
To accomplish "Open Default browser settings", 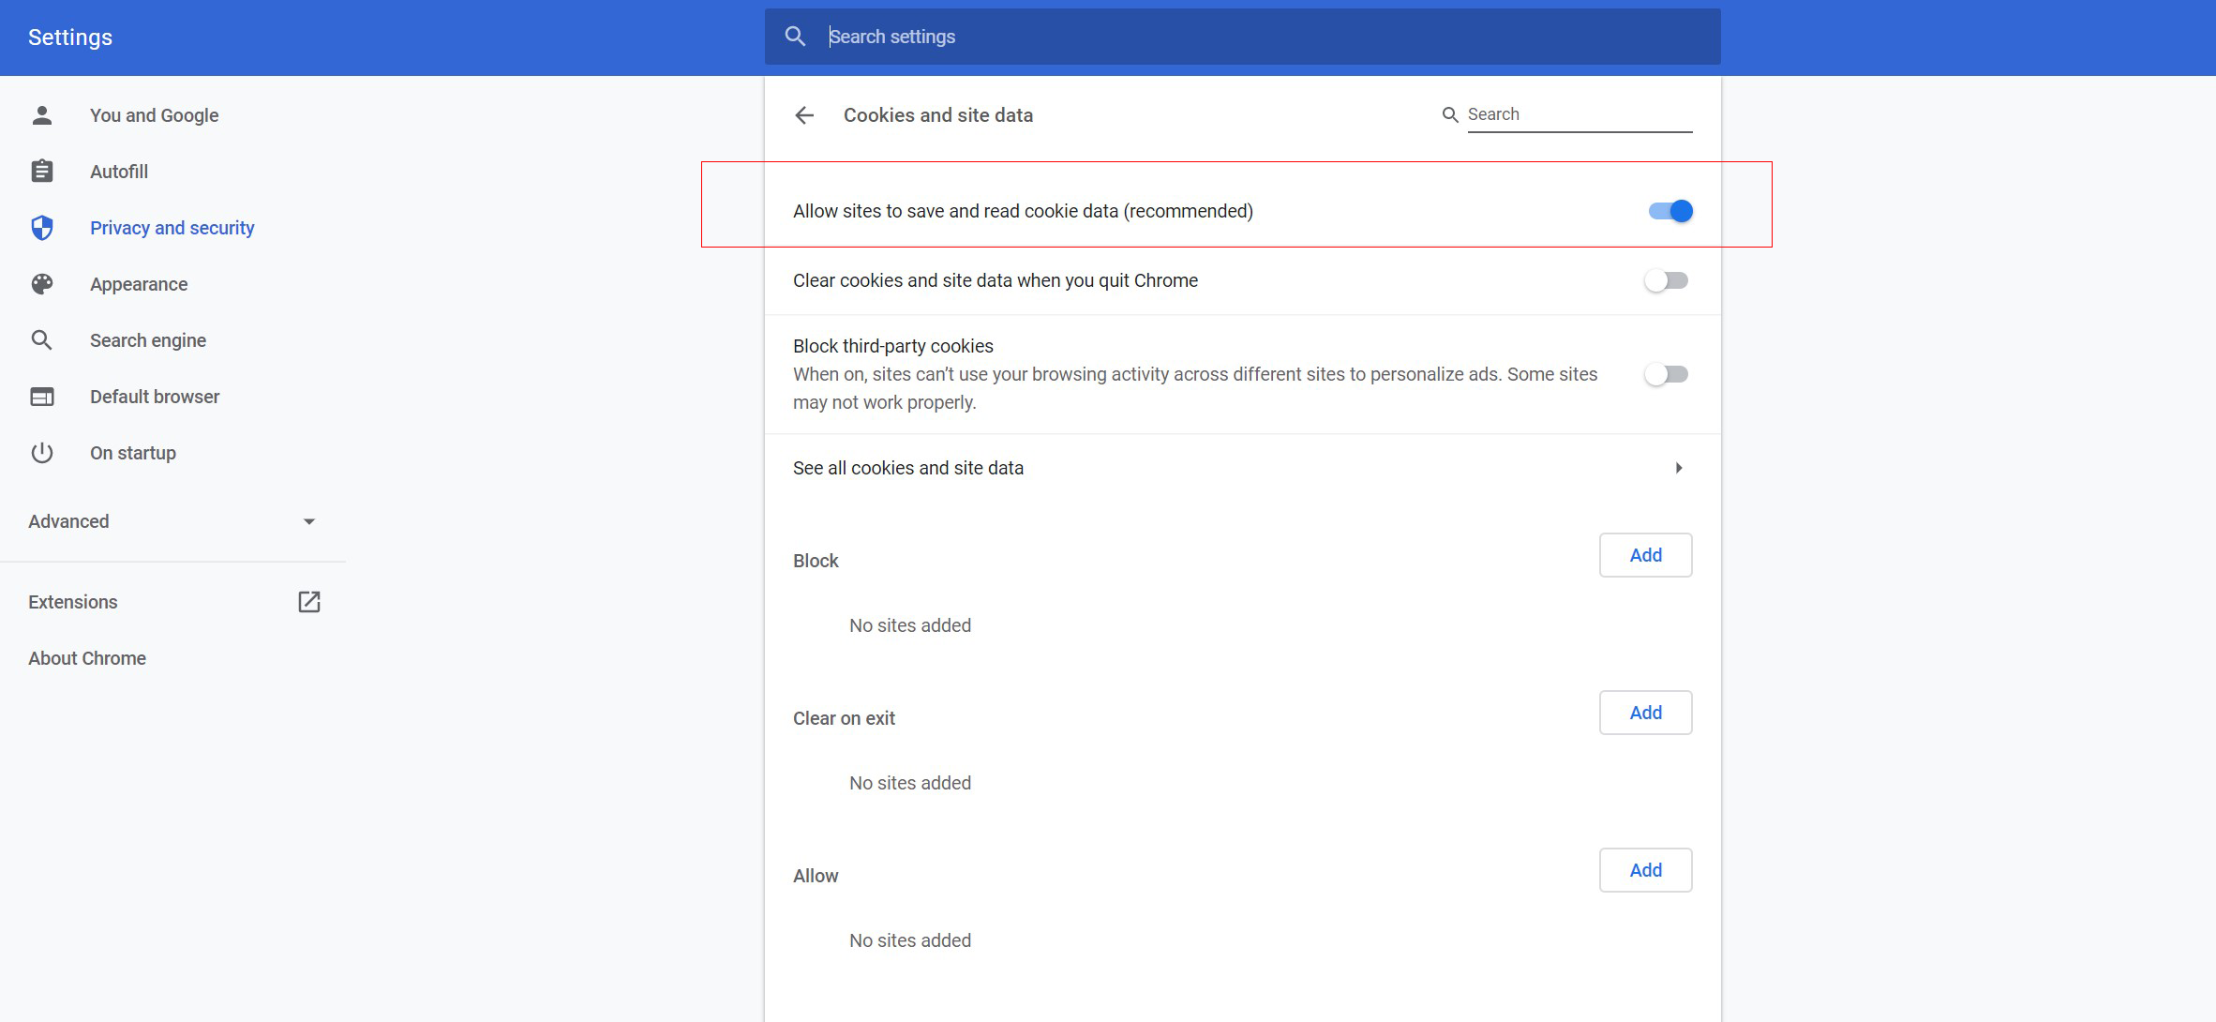I will [155, 397].
